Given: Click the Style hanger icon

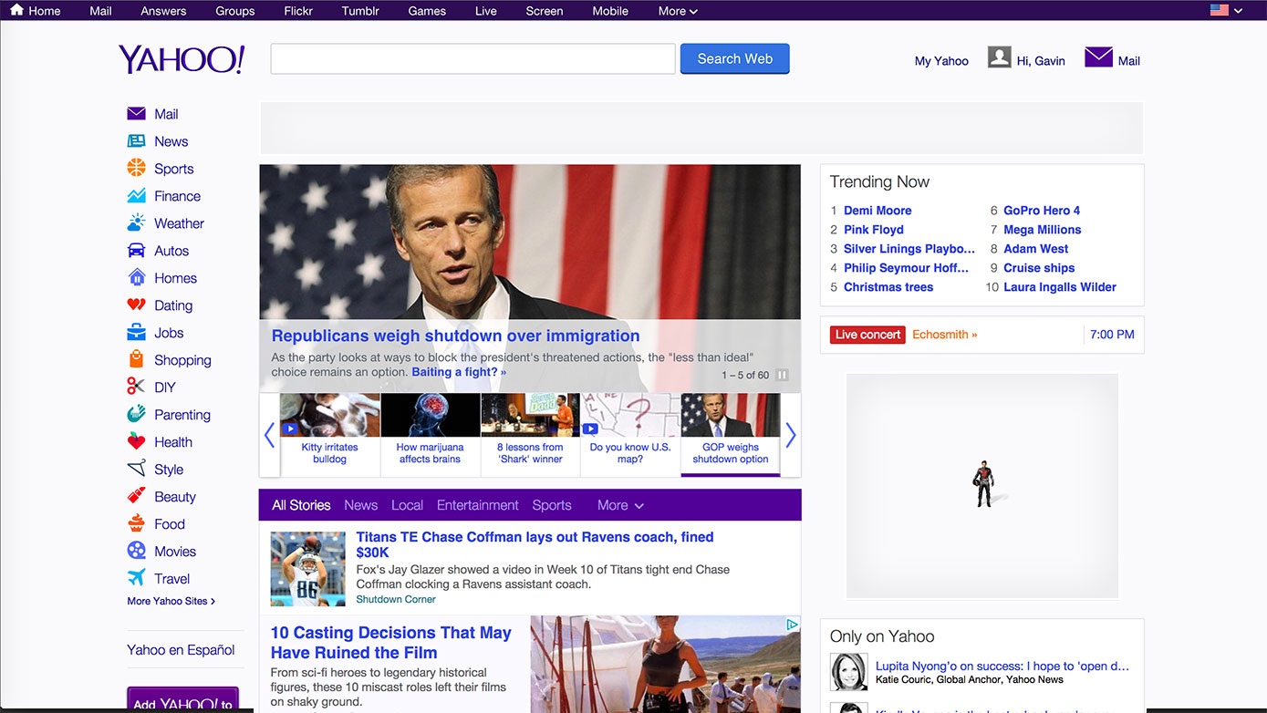Looking at the screenshot, I should [x=136, y=469].
